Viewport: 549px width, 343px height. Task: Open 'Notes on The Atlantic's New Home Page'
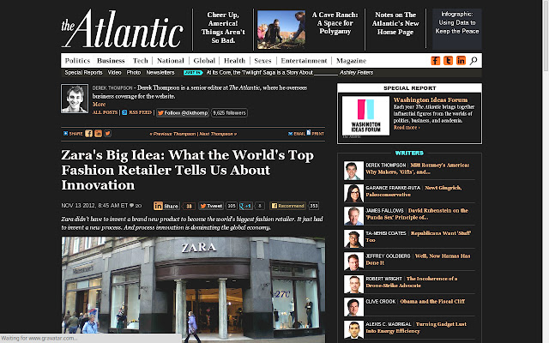tap(395, 23)
